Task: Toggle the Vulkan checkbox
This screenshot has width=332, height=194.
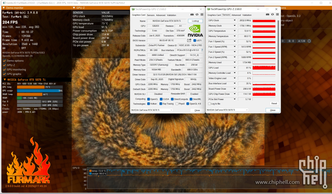Action: pos(149,104)
